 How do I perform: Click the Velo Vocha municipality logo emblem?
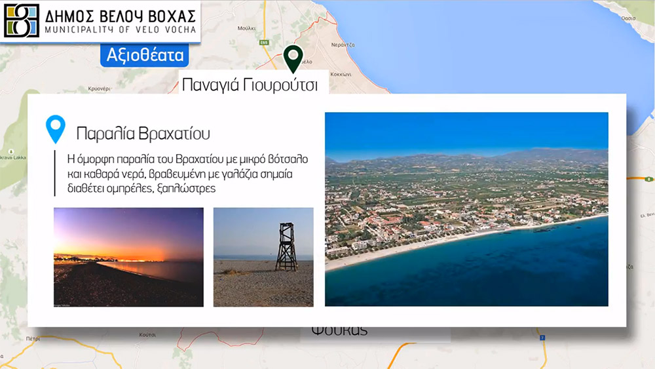(22, 20)
